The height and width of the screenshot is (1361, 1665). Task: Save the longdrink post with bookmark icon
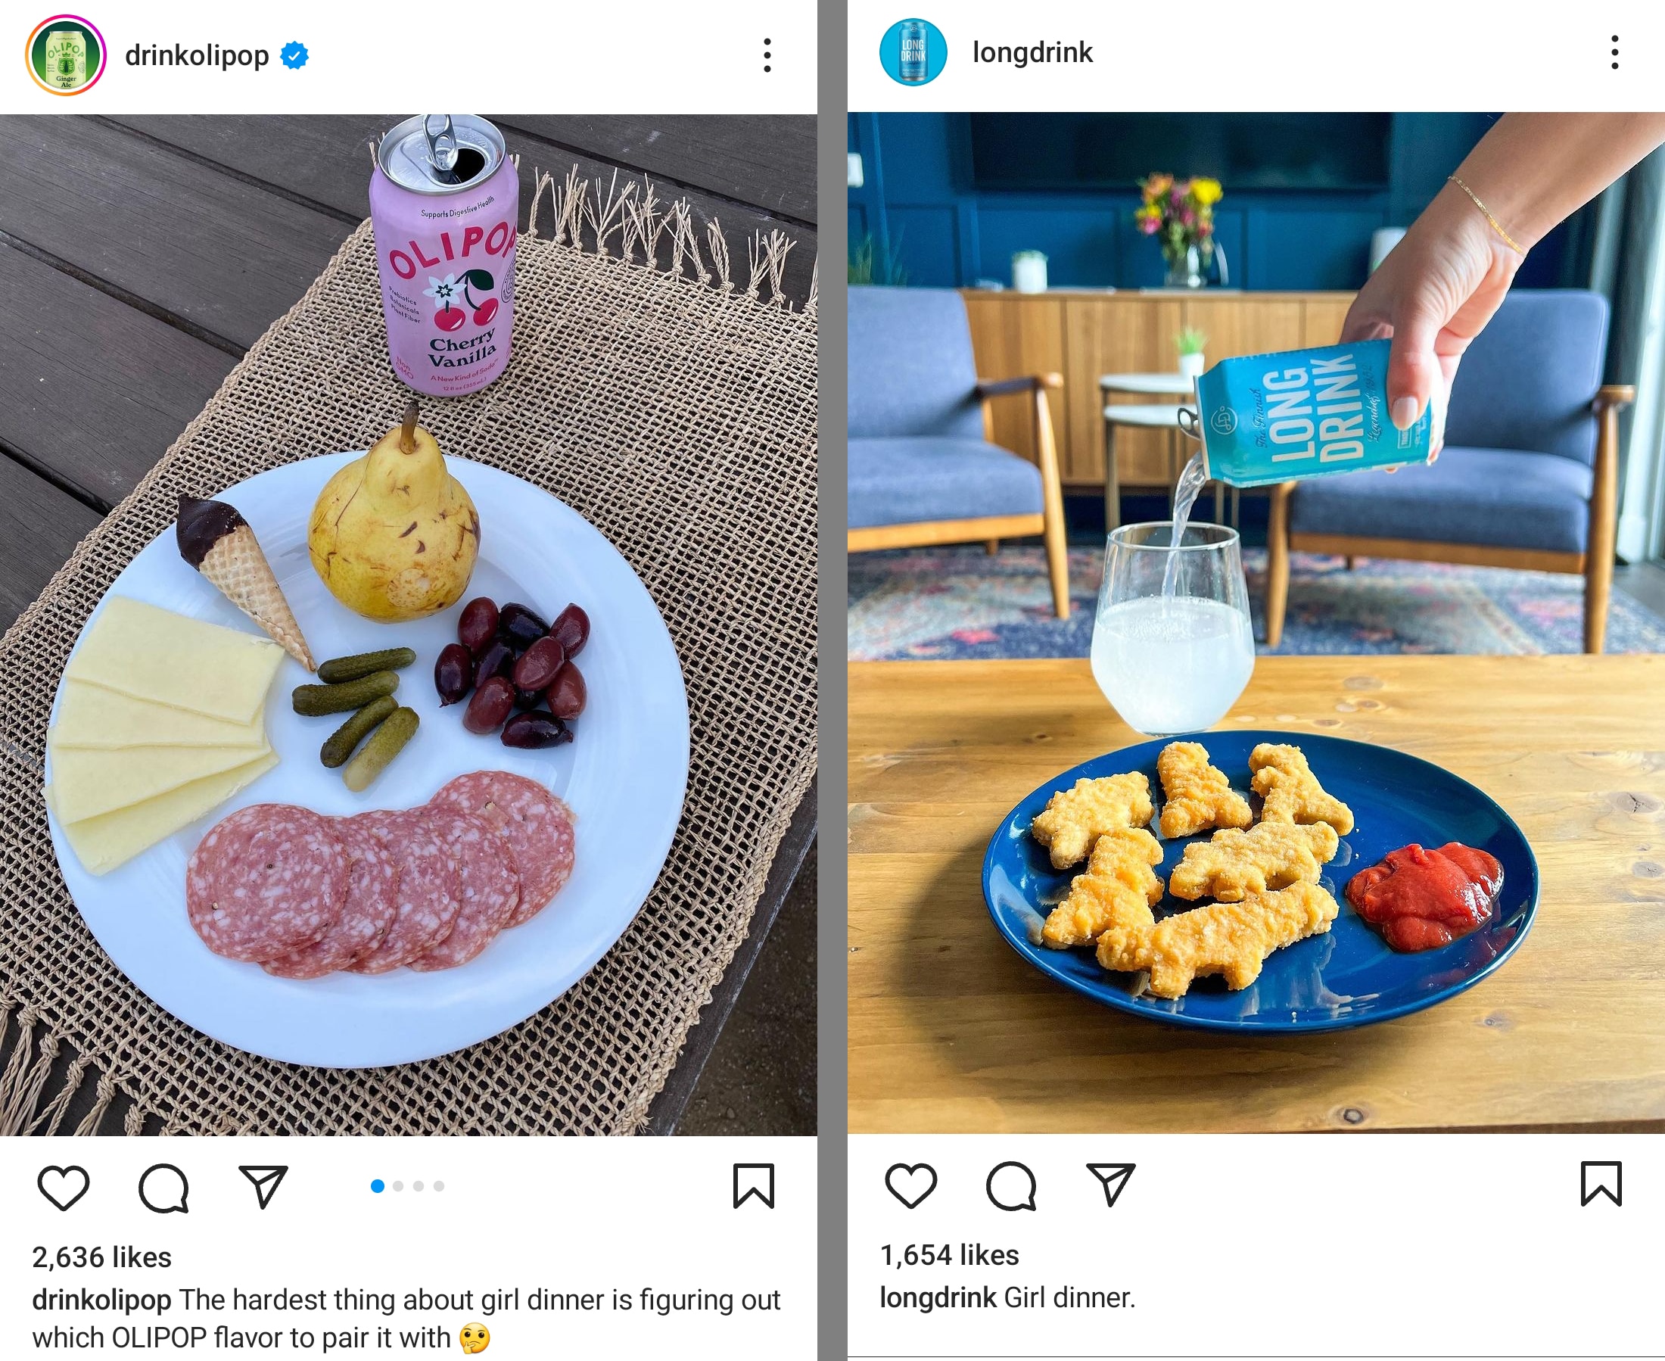click(1601, 1183)
